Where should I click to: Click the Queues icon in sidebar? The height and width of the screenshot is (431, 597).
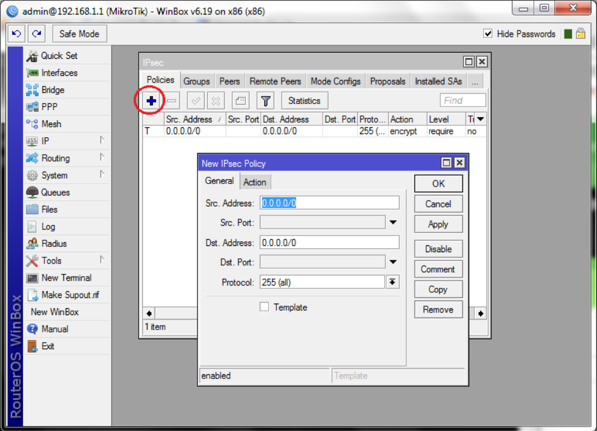click(32, 192)
